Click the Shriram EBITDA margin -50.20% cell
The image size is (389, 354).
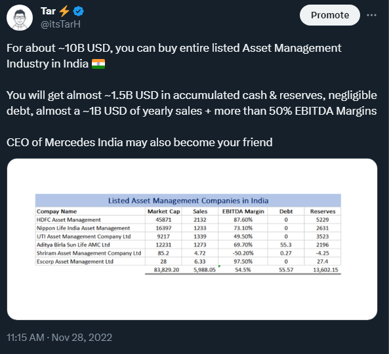pos(243,253)
